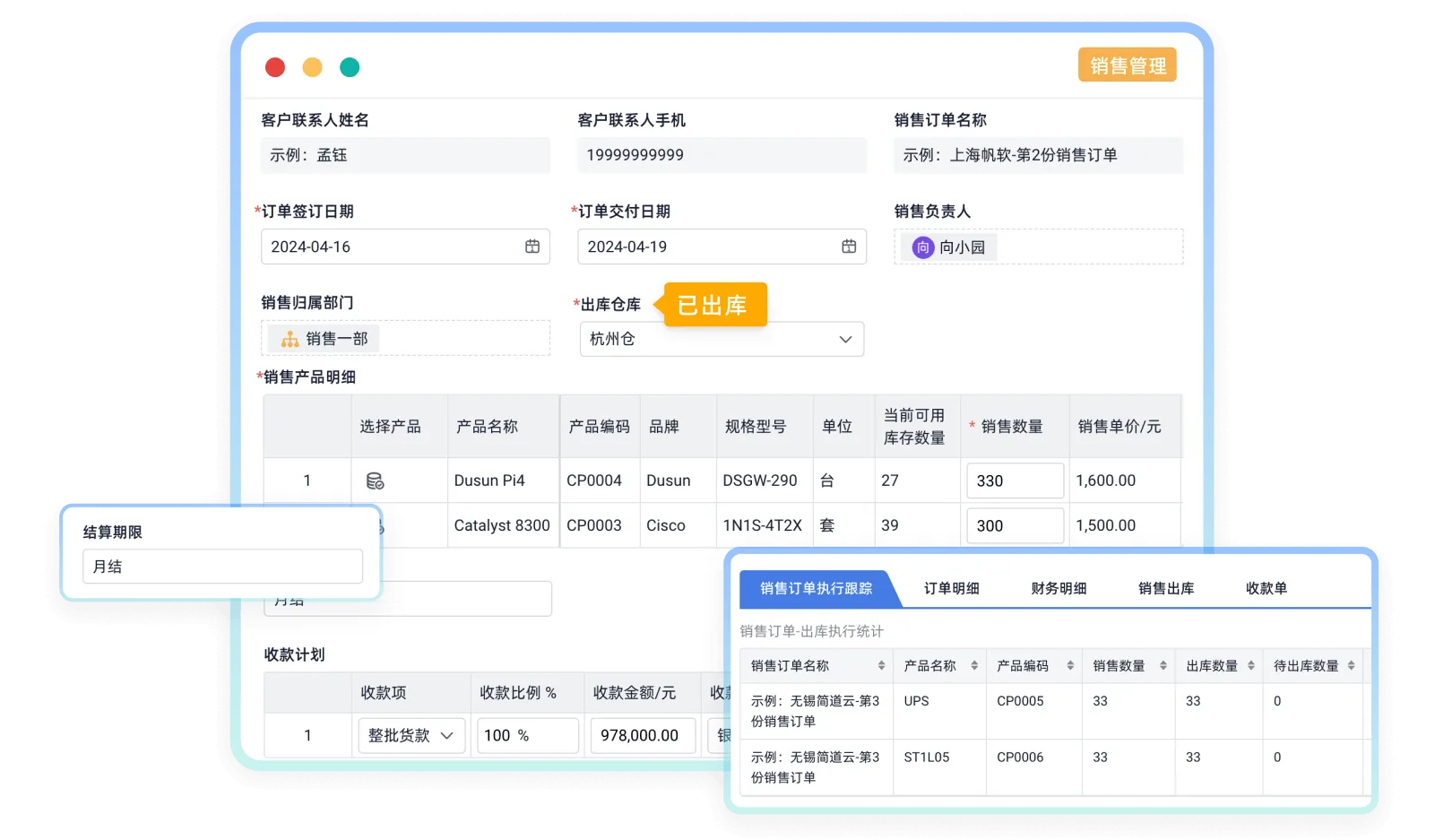Sort the 销售数量 column using its sort icon
Viewport: 1435px width, 840px height.
click(x=1163, y=665)
